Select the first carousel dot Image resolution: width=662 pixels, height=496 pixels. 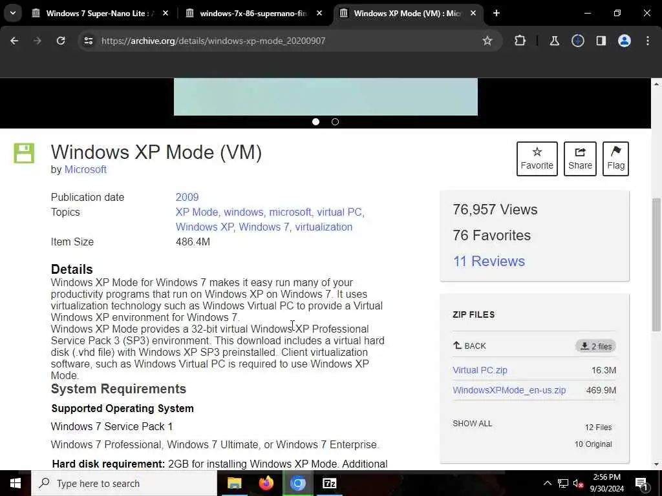[315, 122]
